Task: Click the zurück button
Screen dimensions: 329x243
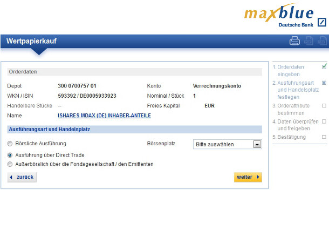Action: (22, 177)
